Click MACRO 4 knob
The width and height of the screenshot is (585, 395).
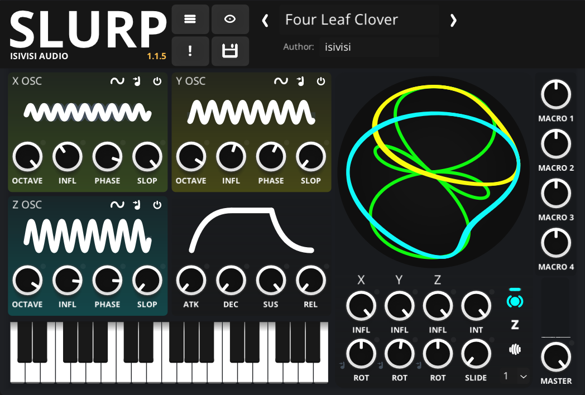pos(556,243)
